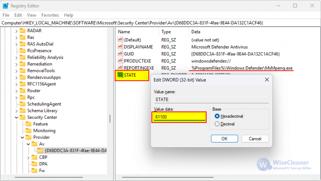Select the Ras folder icon
321x181 pixels.
22,37
